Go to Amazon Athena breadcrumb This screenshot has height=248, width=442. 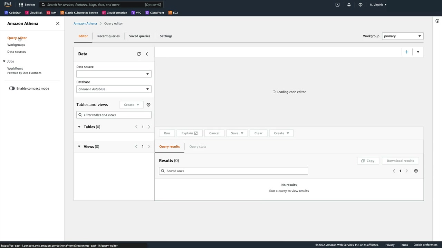coord(85,23)
